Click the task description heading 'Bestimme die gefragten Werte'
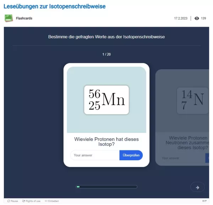Viewport: 213px width, 205px height. [x=106, y=37]
